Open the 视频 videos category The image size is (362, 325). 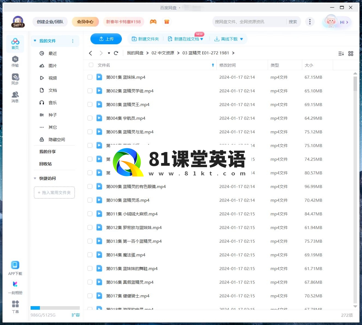[53, 78]
